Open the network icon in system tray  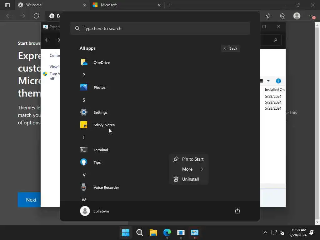(x=274, y=232)
